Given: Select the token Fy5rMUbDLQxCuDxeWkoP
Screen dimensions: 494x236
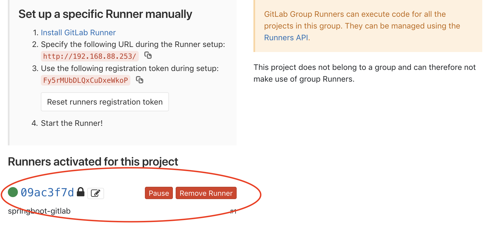Looking at the screenshot, I should click(x=86, y=80).
